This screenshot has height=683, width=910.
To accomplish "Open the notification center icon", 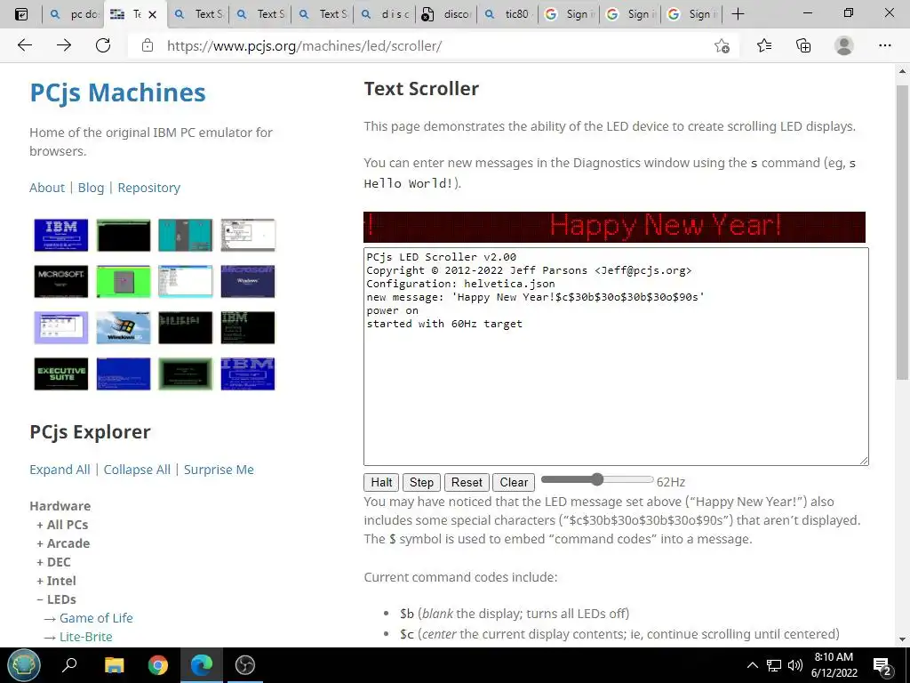I will tap(882, 665).
